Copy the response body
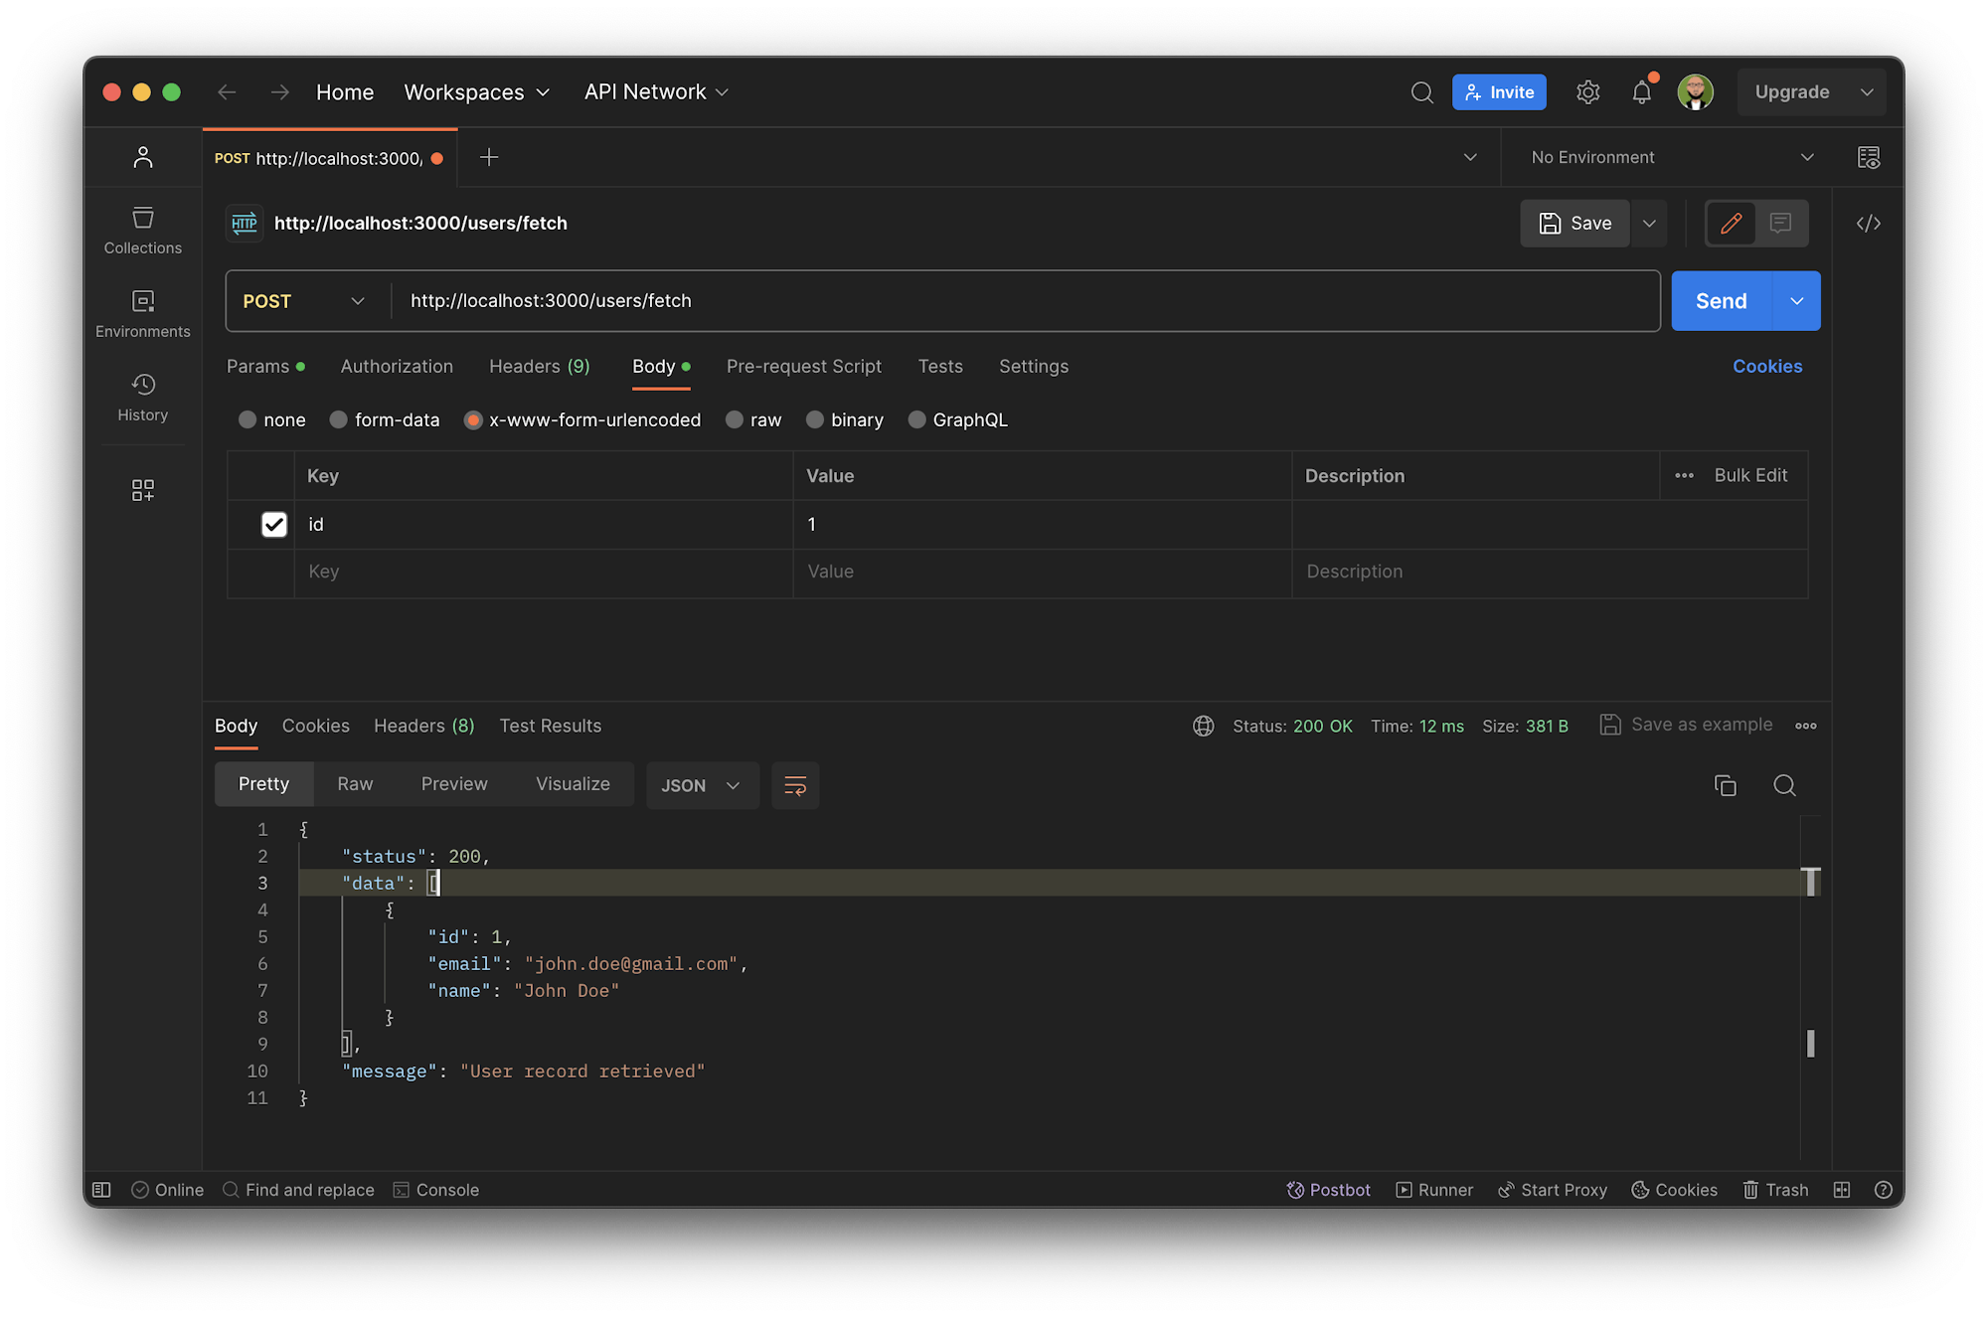 click(x=1726, y=785)
